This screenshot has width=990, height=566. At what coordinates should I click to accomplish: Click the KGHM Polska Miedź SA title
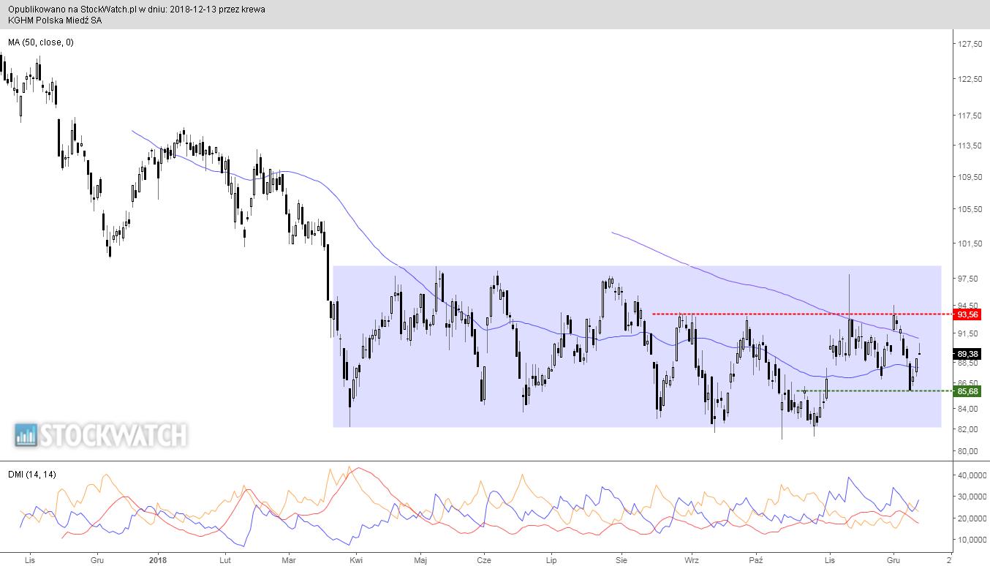coord(55,20)
